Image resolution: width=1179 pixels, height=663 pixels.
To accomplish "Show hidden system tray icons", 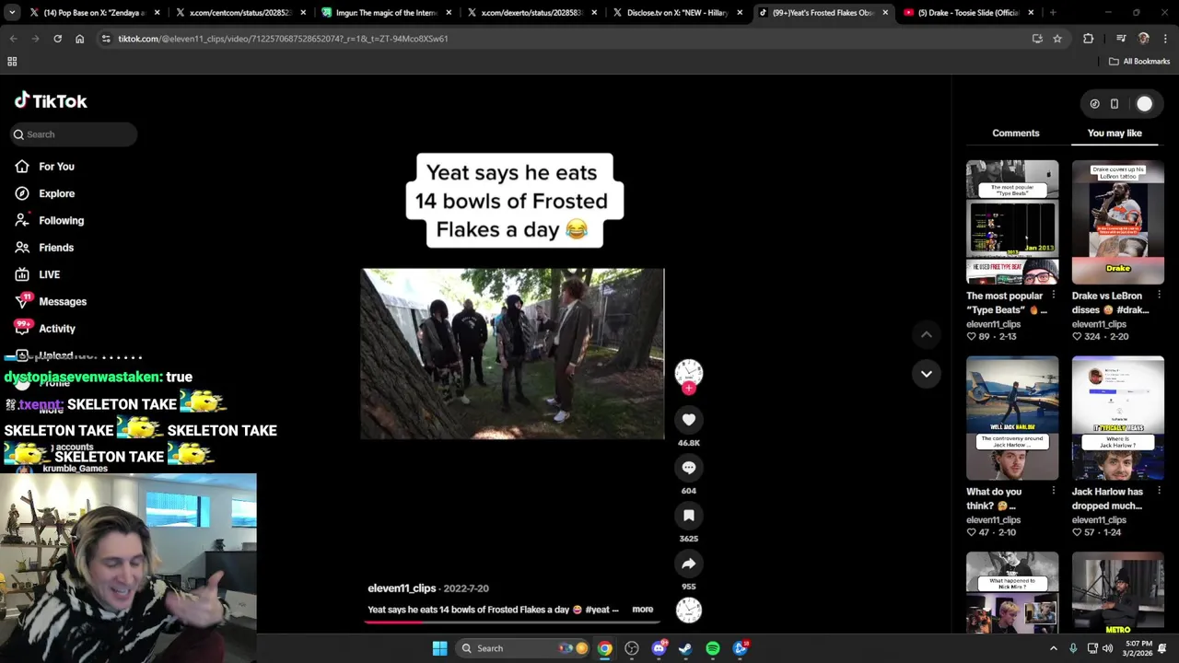I will [1054, 648].
